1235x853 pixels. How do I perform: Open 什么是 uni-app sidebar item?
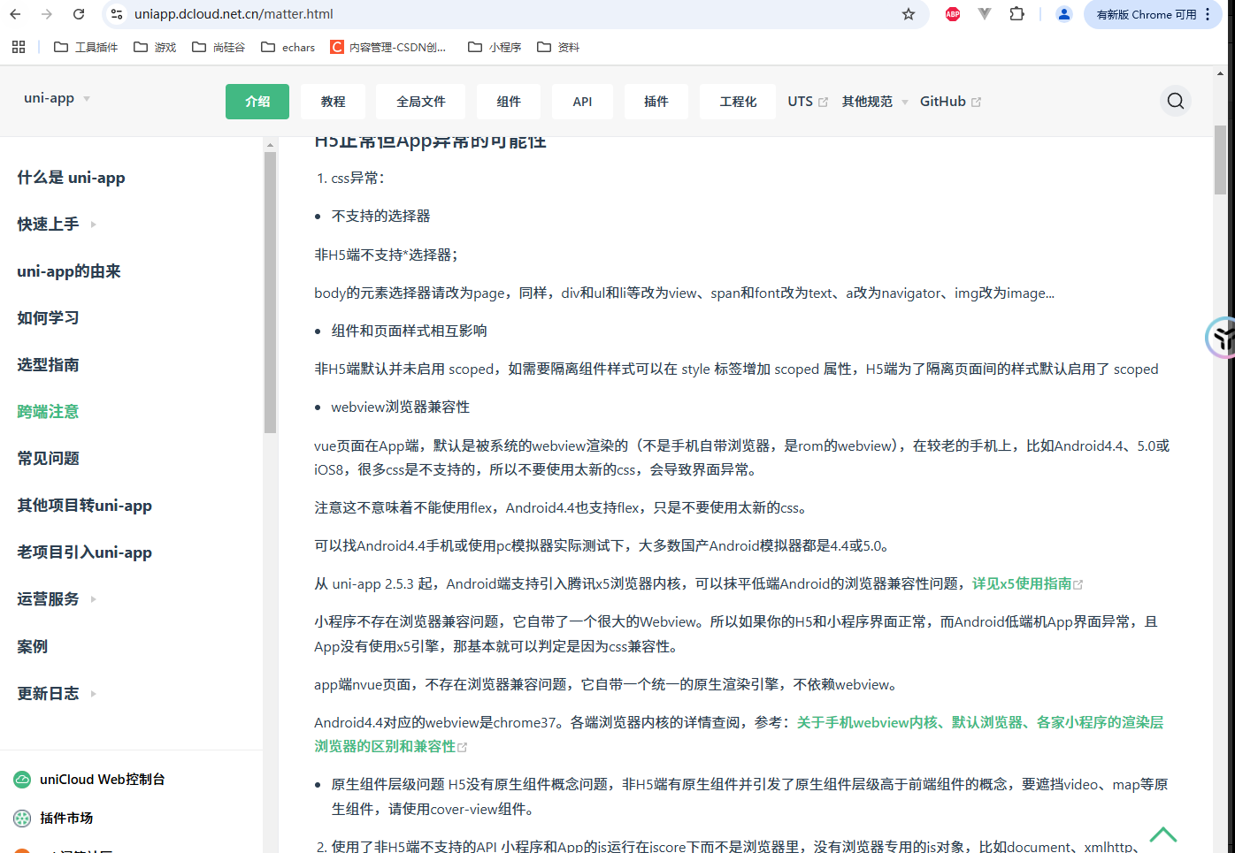click(71, 178)
